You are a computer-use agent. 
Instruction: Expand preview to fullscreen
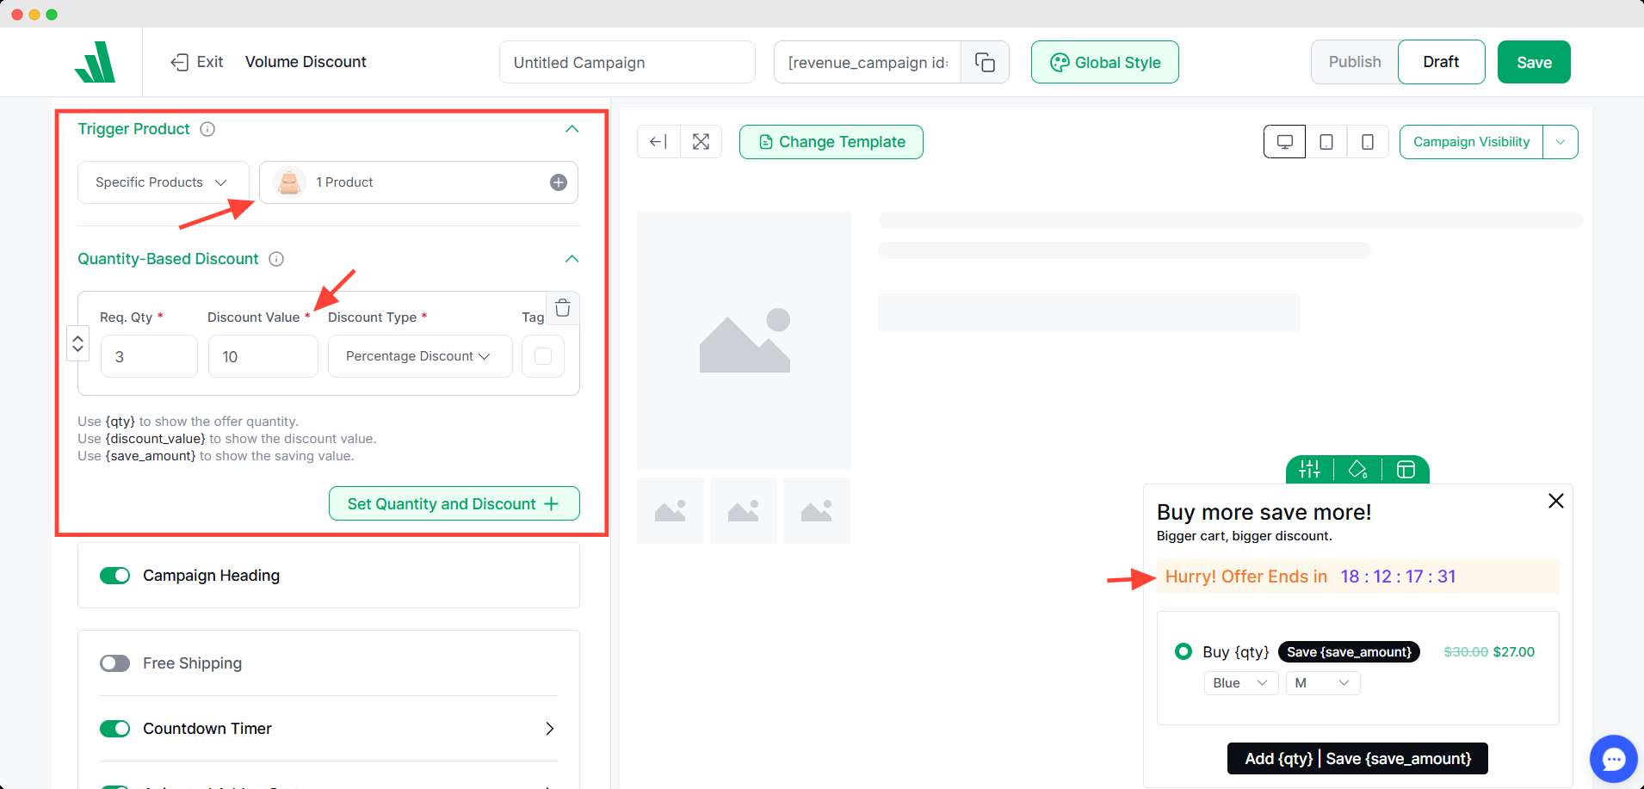click(701, 142)
